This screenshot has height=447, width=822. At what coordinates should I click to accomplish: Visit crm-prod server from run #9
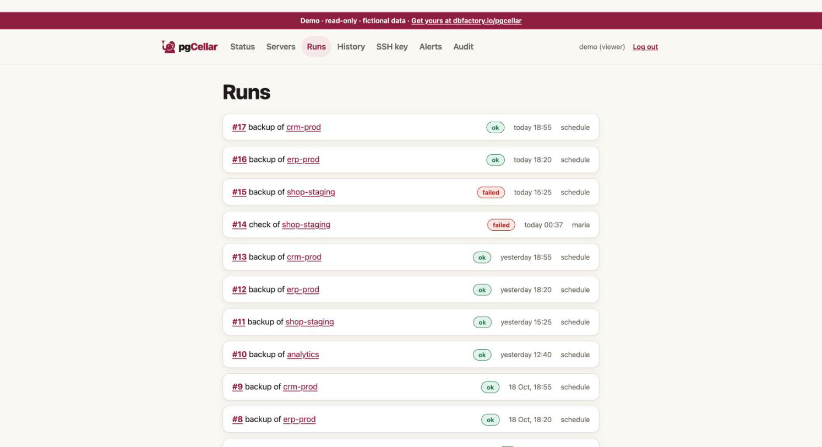(x=300, y=387)
